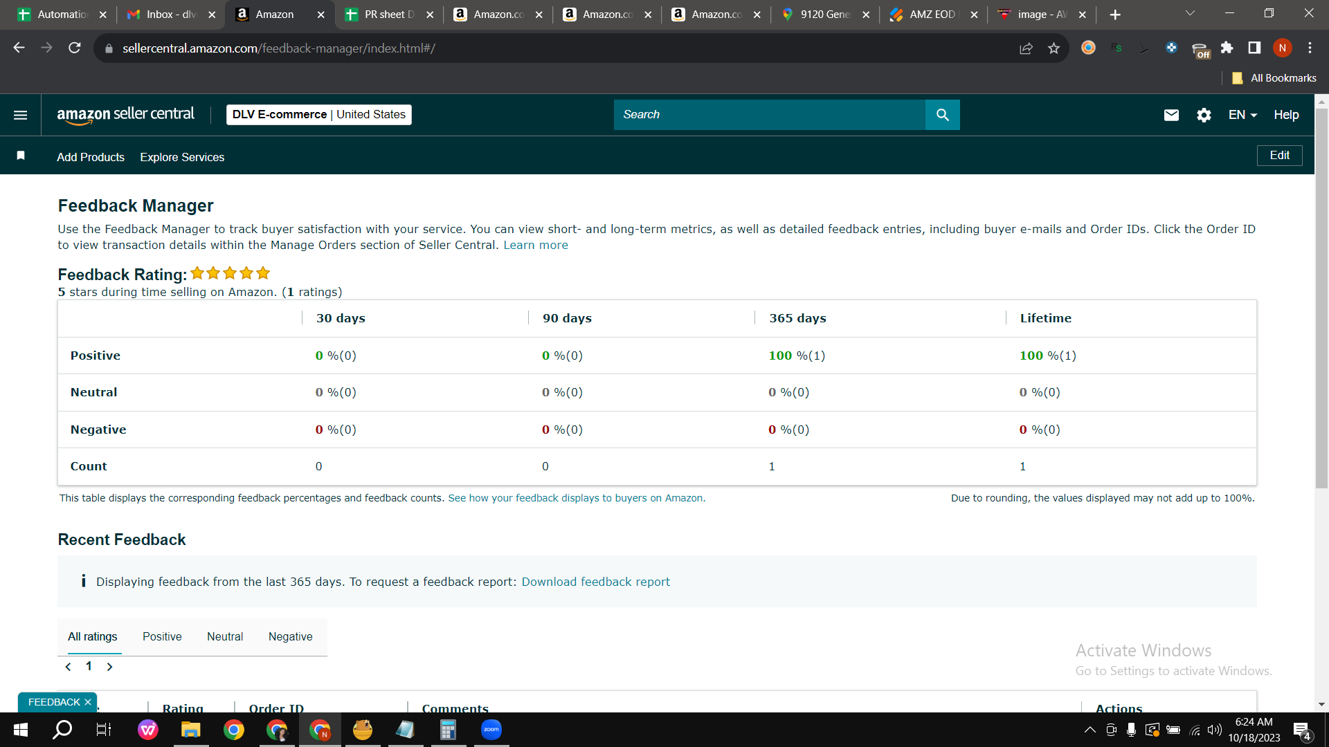Select the All ratings tab
The width and height of the screenshot is (1329, 747).
[92, 636]
